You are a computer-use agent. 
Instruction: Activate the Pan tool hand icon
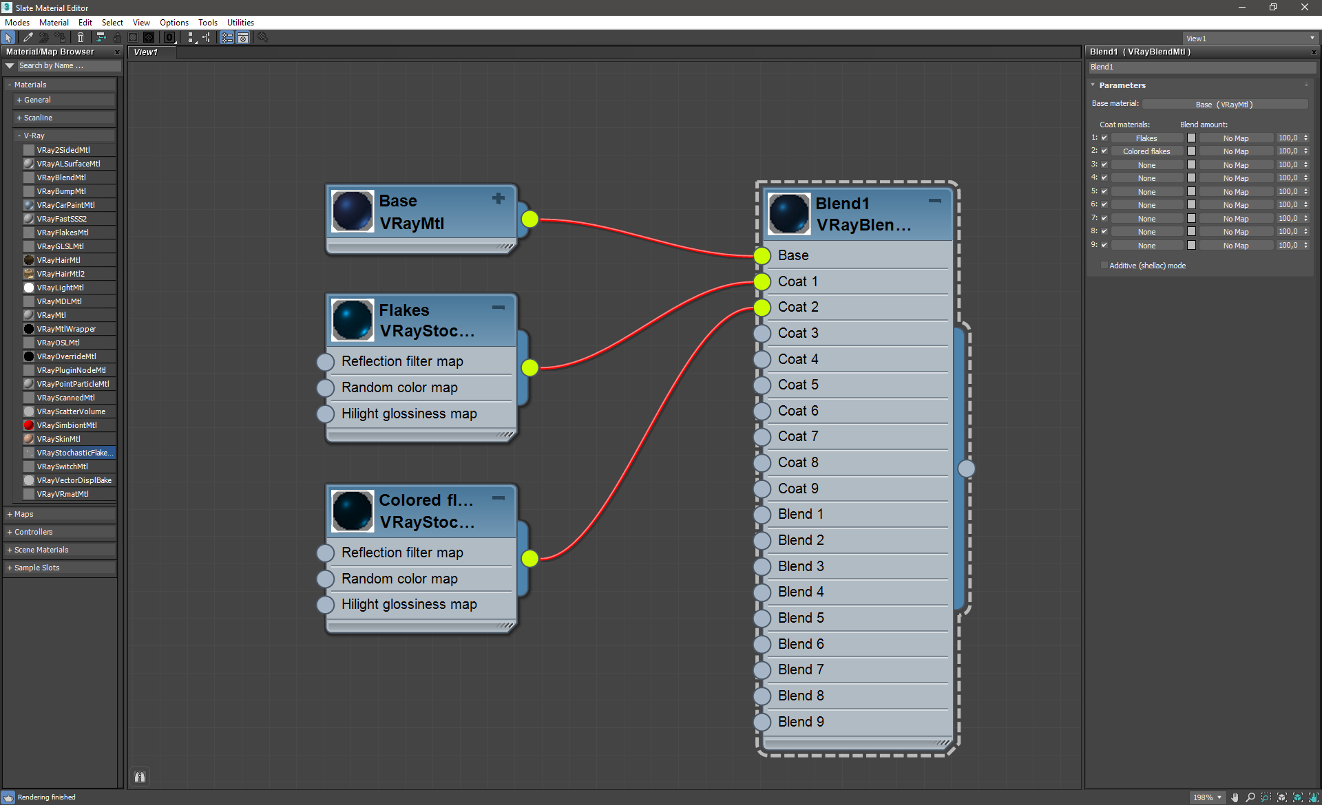1235,797
